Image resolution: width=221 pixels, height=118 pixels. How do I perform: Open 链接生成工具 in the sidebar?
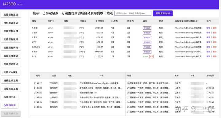11,81
